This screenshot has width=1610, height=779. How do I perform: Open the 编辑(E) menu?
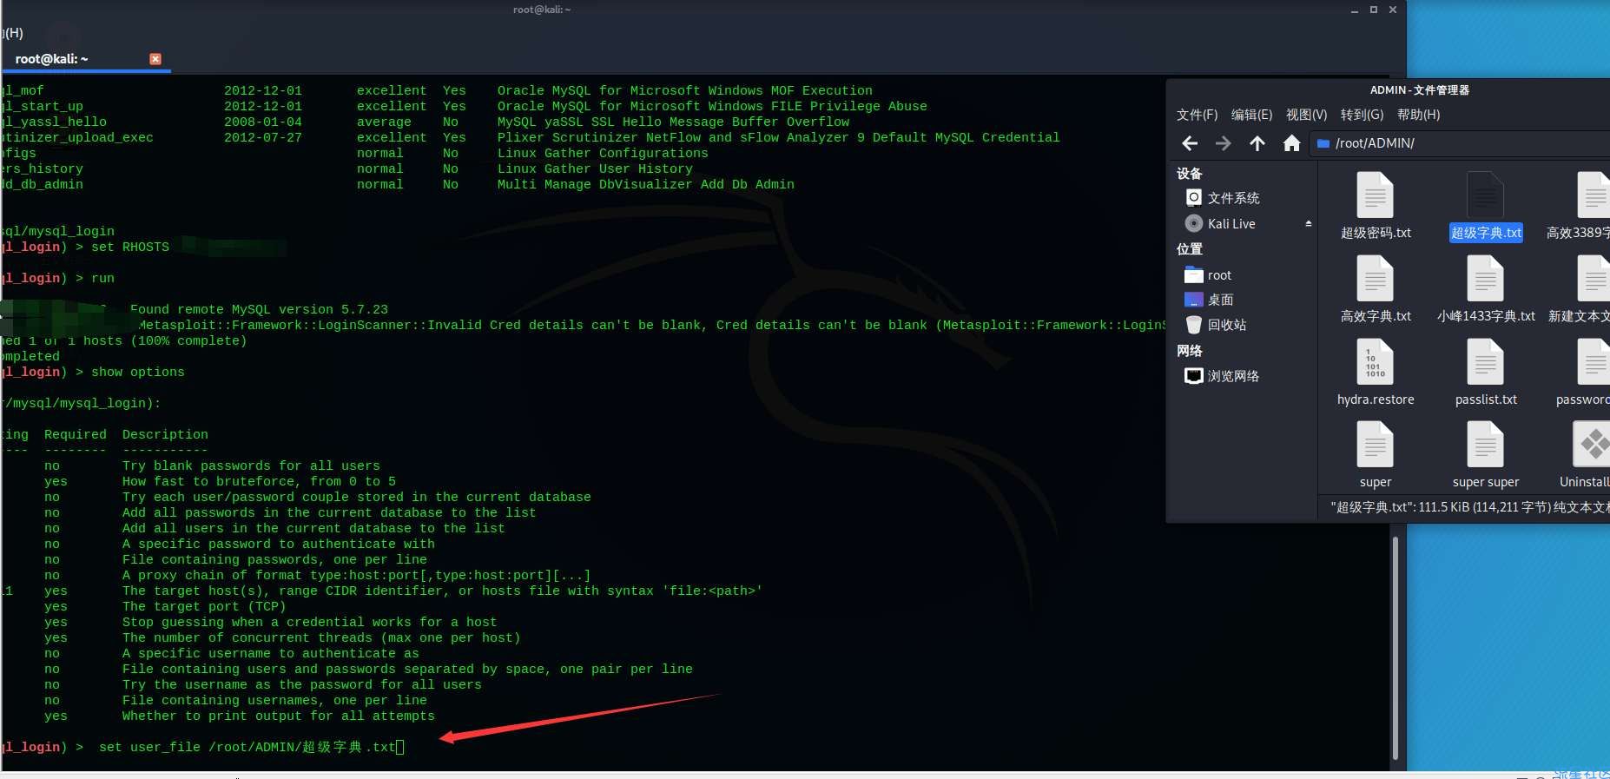tap(1251, 115)
